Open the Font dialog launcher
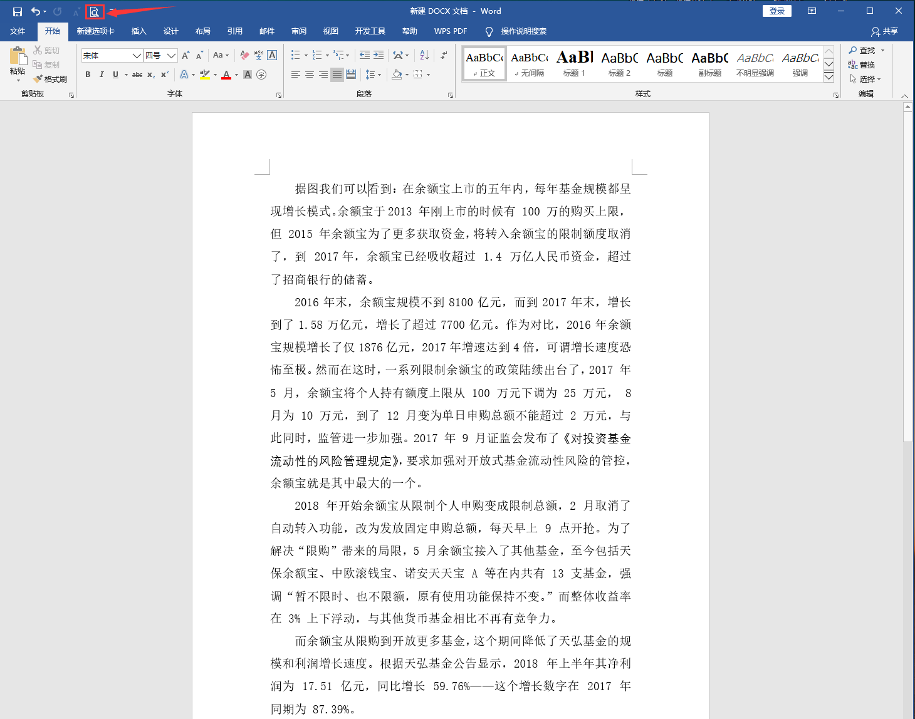Screen dimensions: 915x719 click(279, 95)
